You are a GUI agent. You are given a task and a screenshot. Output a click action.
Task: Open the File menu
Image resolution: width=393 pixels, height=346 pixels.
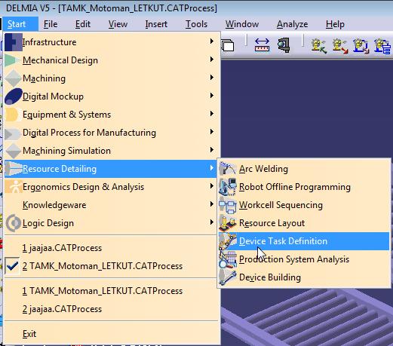[x=51, y=24]
